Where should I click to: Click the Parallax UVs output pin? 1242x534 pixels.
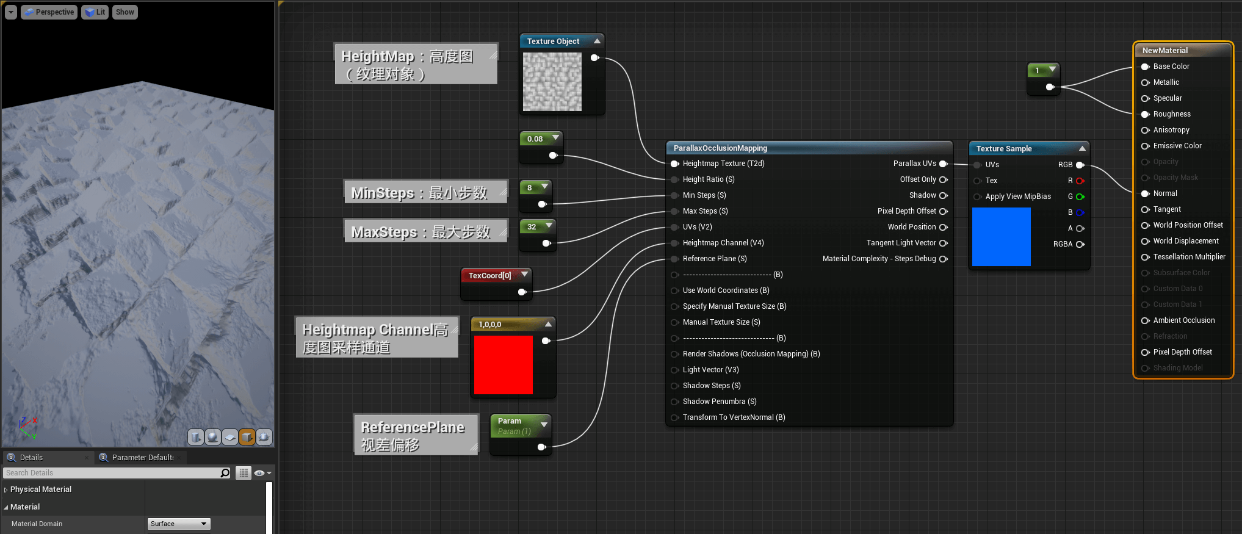tap(944, 164)
